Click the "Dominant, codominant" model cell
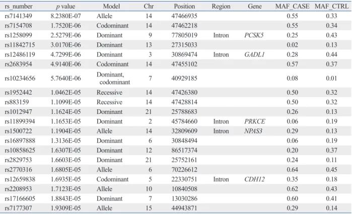This screenshot has height=214, width=352. pos(113,79)
